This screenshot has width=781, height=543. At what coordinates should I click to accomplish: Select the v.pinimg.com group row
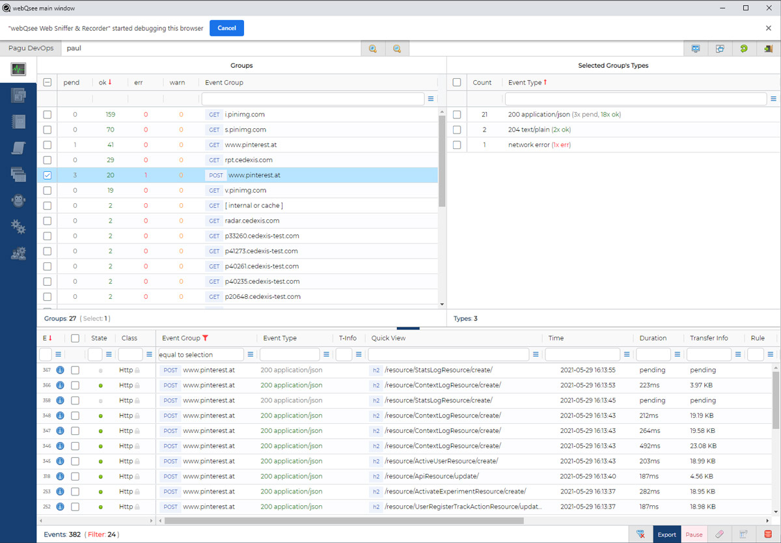click(238, 190)
